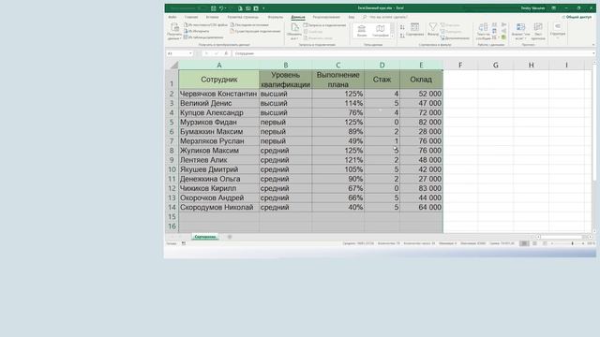
Task: Open What-If Analysis (Анализ что если) dropdown
Action: coord(520,31)
